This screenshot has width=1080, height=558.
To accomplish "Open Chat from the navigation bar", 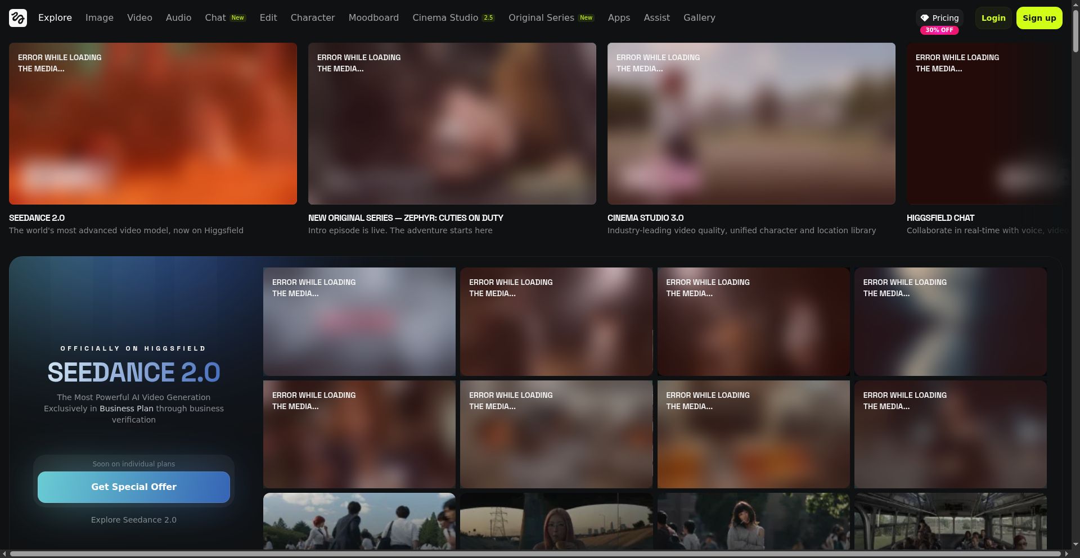I will [x=215, y=18].
